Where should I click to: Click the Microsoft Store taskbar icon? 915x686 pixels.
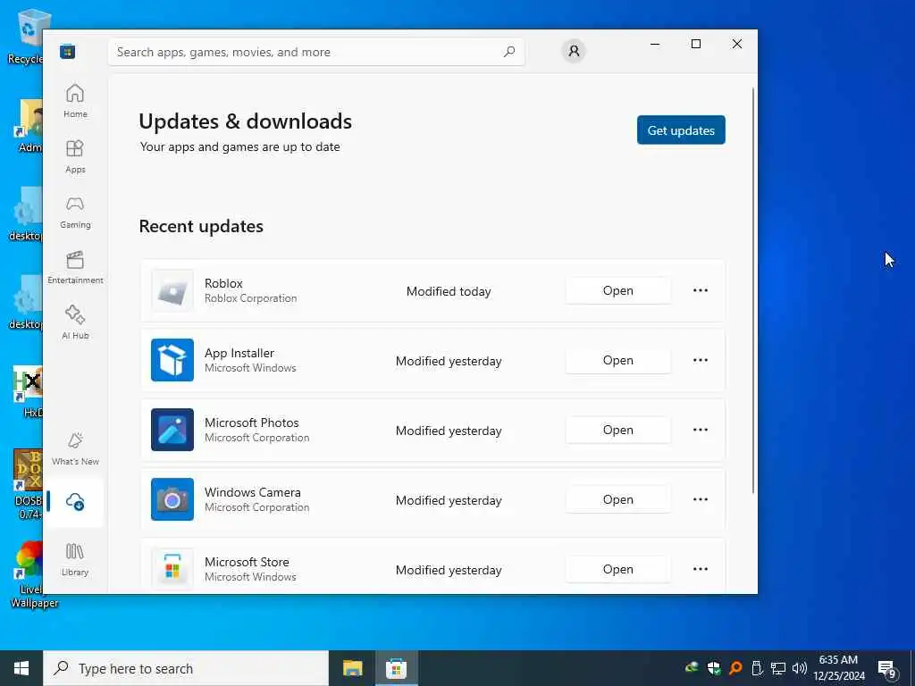click(396, 668)
